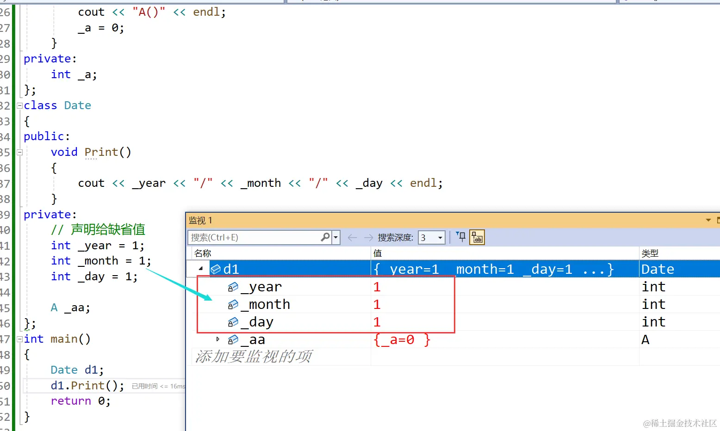Screen dimensions: 720x431
Task: Click the _year field icon
Action: (233, 287)
